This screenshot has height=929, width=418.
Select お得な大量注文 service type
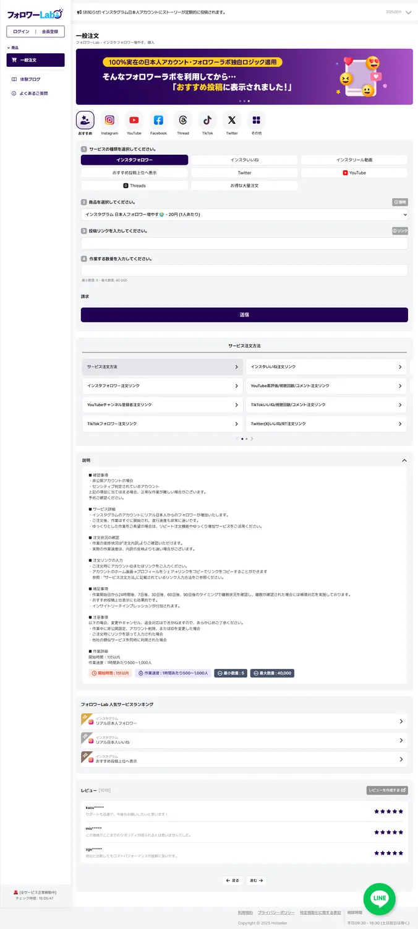pyautogui.click(x=244, y=185)
